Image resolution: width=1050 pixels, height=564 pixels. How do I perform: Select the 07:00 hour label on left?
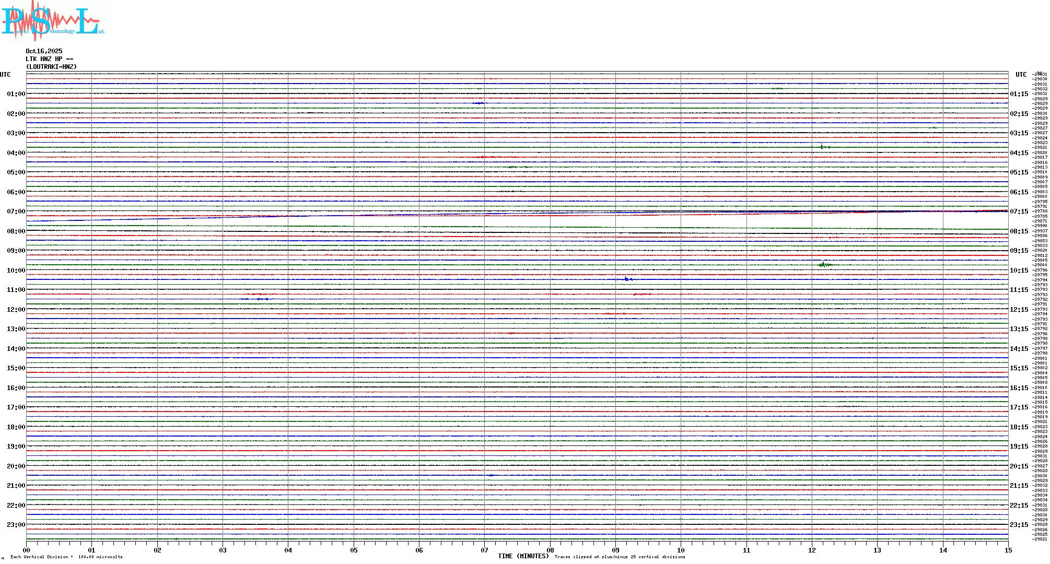[16, 211]
